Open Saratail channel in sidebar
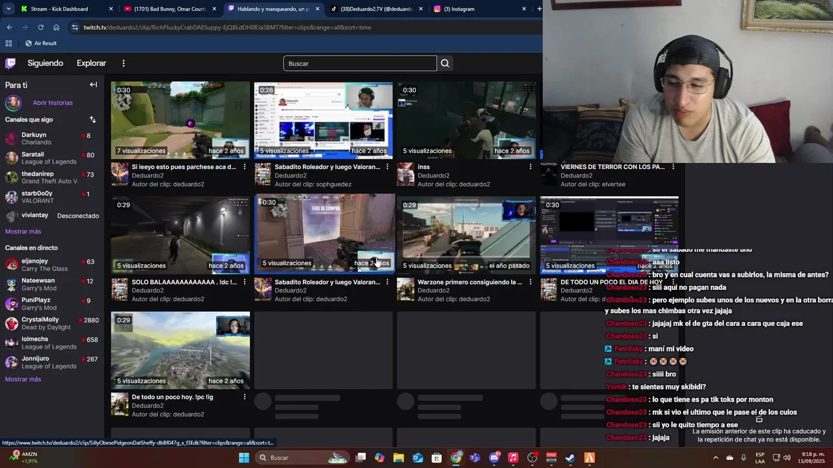The width and height of the screenshot is (833, 468). pos(52,158)
